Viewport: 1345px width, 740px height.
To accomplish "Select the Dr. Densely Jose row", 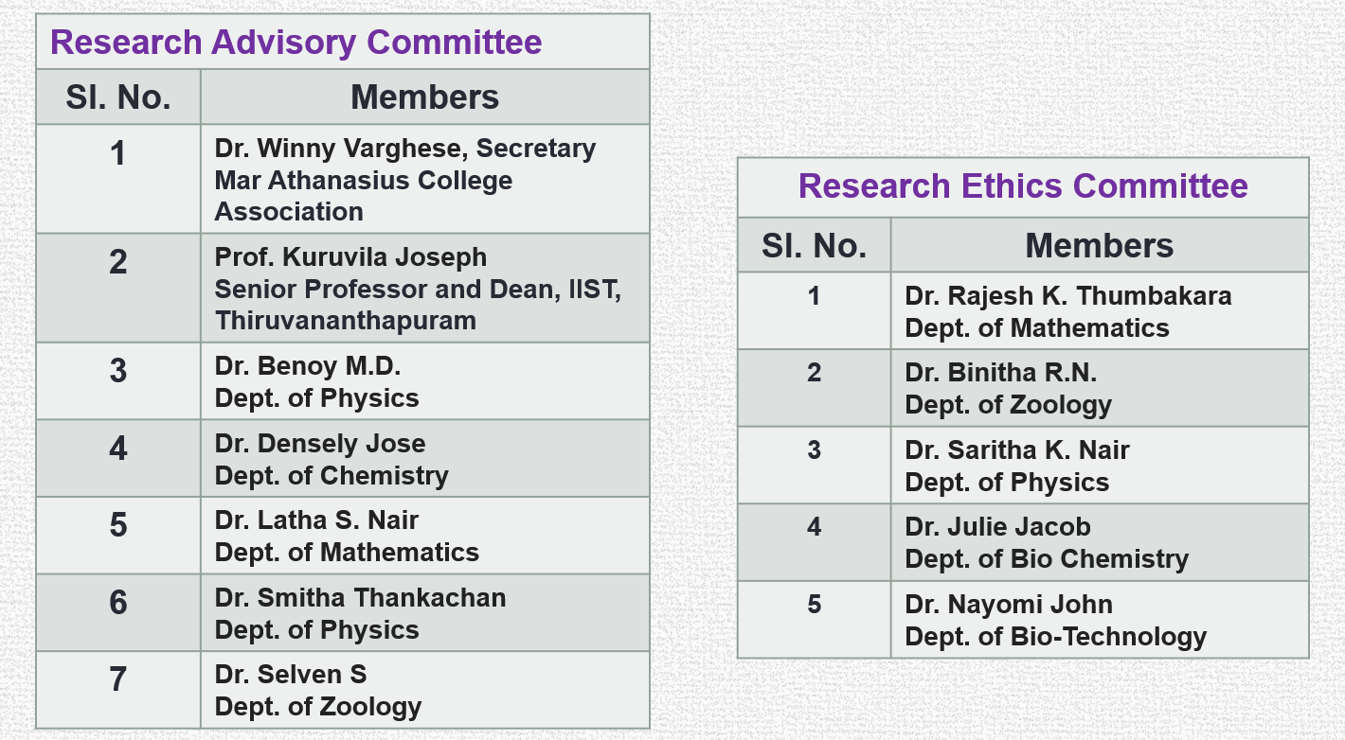I will pyautogui.click(x=343, y=460).
